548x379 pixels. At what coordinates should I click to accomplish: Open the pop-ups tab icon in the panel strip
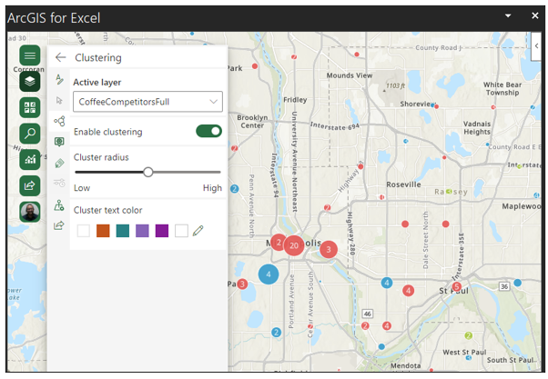coord(60,142)
